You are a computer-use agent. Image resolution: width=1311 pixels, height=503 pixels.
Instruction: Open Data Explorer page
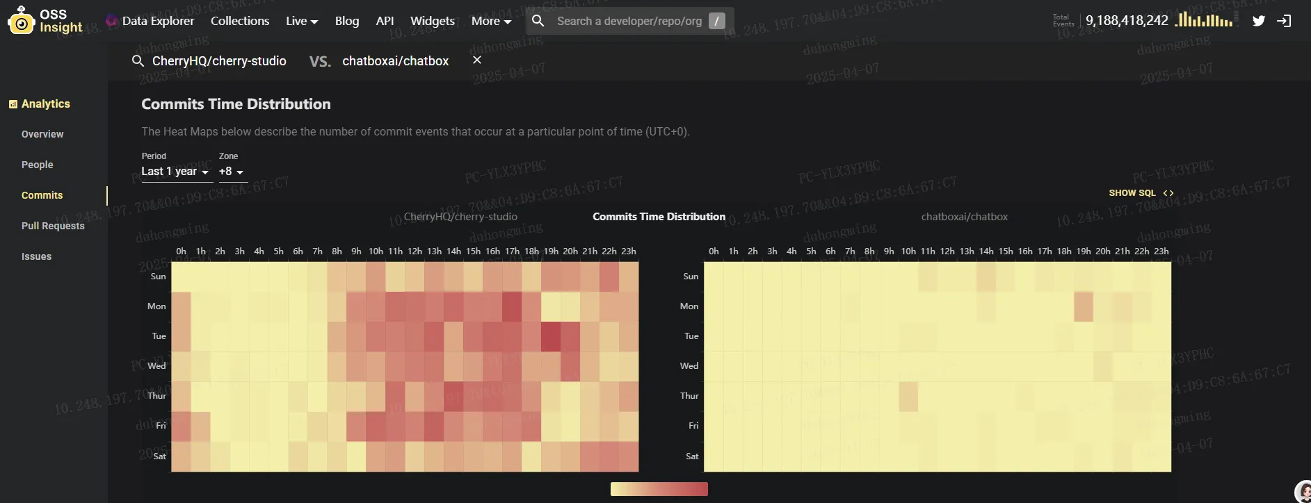pyautogui.click(x=150, y=21)
